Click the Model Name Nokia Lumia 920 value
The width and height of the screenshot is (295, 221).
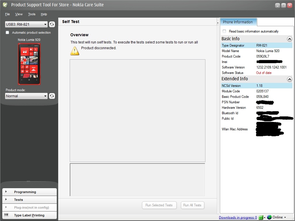pos(268,51)
